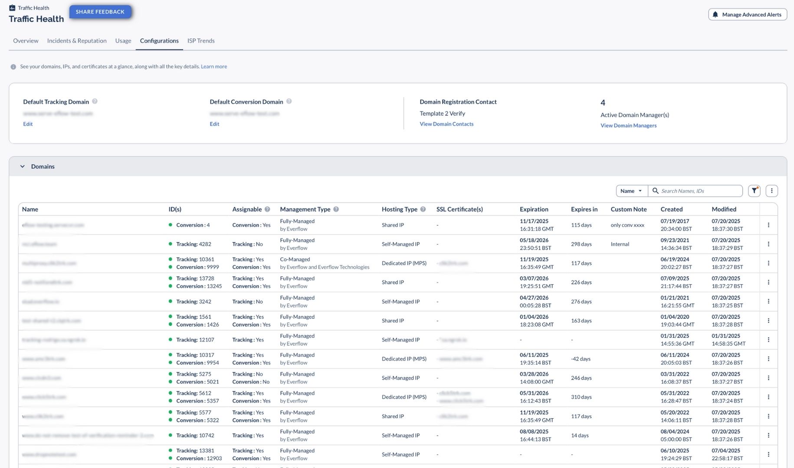Open row actions for Tracking 10742 domain

tap(768, 435)
